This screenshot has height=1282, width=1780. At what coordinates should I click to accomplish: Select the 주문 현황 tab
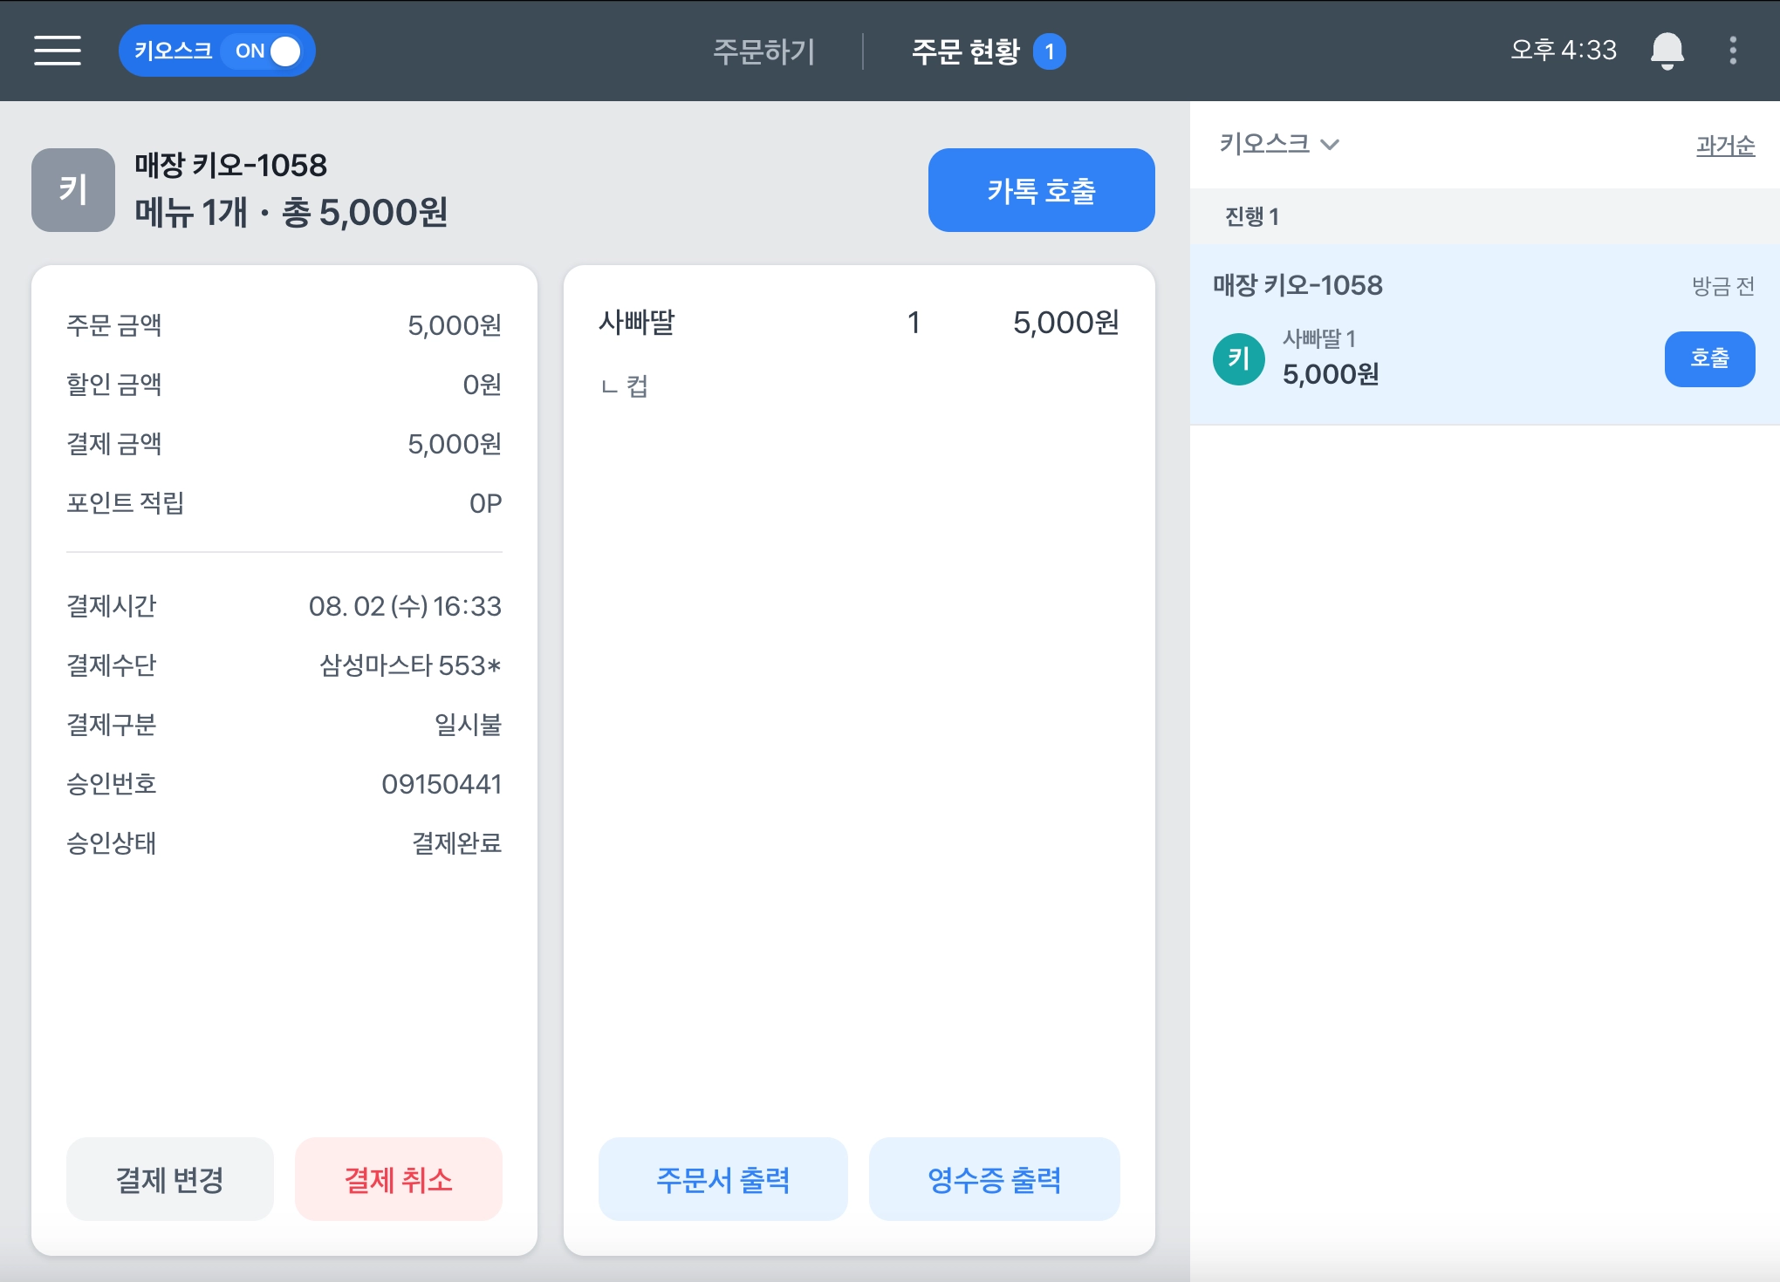tap(965, 51)
